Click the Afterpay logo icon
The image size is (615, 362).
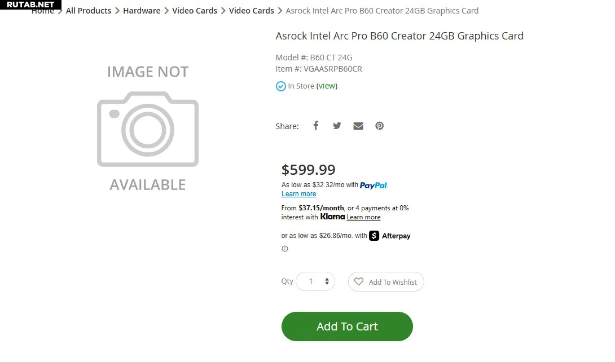(x=374, y=236)
